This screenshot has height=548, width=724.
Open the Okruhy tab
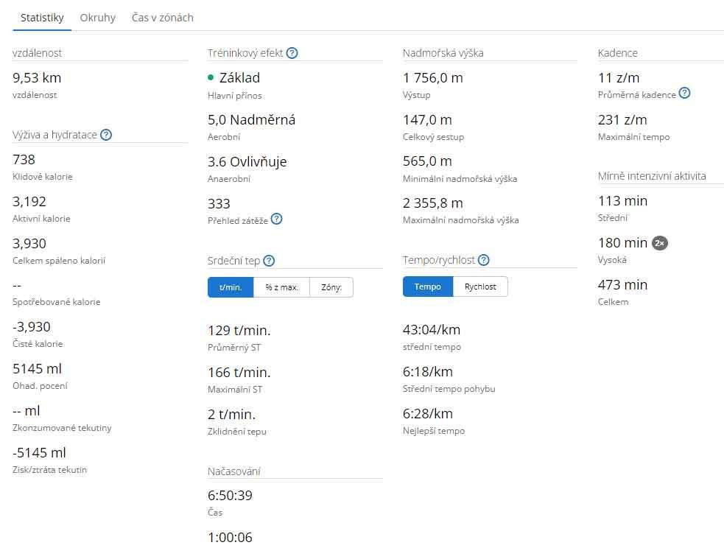pos(97,18)
